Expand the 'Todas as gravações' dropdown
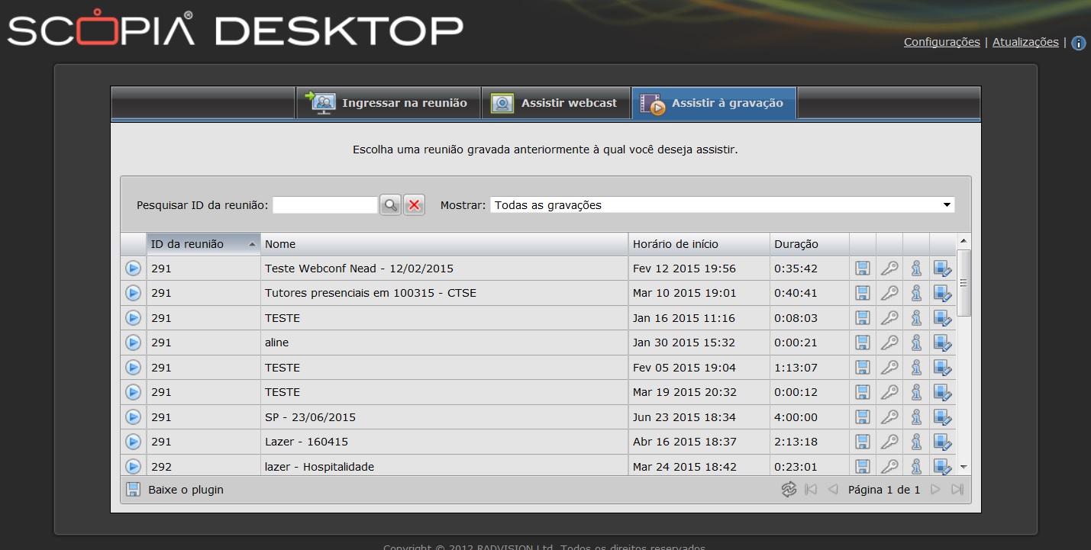 [947, 205]
